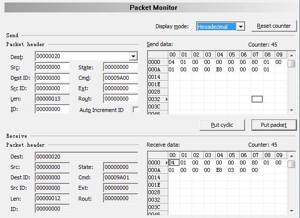Click the Send Rout input field

(120, 99)
